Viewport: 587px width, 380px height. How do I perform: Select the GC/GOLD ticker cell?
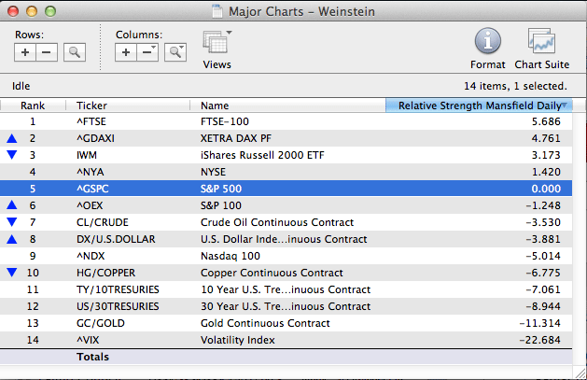[101, 323]
